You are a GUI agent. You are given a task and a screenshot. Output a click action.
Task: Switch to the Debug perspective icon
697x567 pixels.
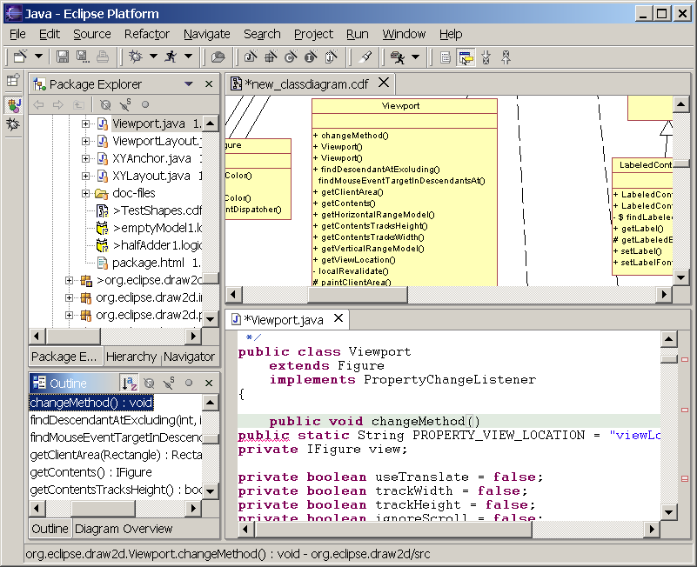(13, 124)
